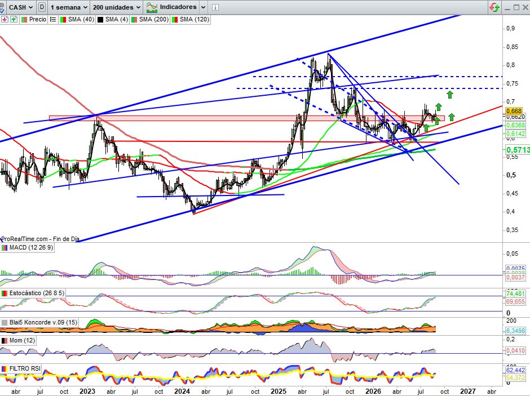Open the Precio label settings
This screenshot has height=396, width=530.
[38, 20]
